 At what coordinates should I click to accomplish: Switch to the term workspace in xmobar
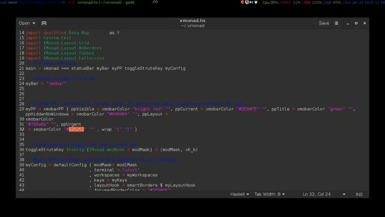pyautogui.click(x=13, y=2)
